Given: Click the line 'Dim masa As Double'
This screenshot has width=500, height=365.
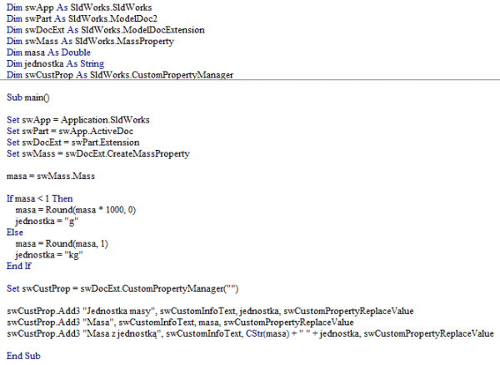Looking at the screenshot, I should [48, 52].
